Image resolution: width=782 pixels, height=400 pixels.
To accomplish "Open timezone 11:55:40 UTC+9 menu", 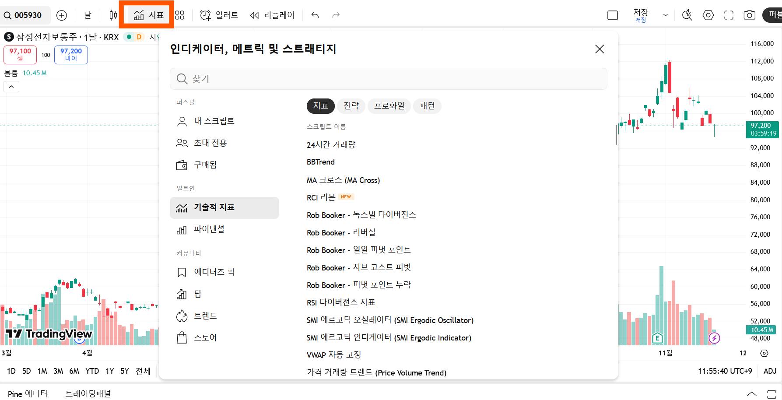I will pos(725,371).
